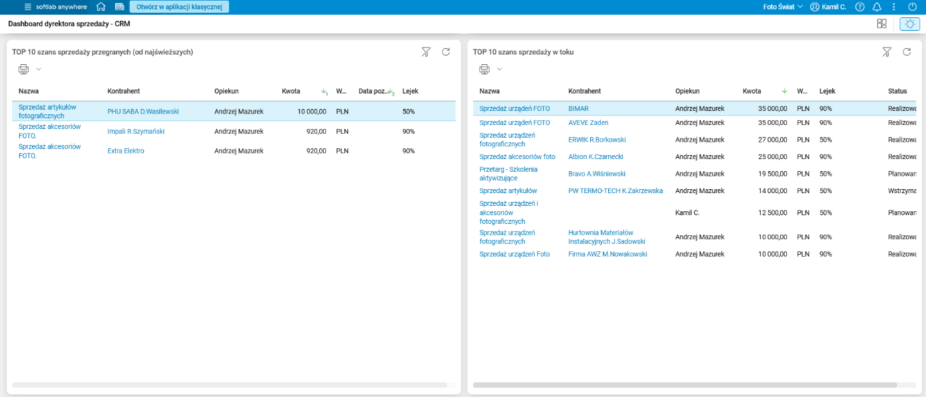The image size is (926, 397).
Task: Click the softlab anywhere logo text
Action: pos(61,7)
